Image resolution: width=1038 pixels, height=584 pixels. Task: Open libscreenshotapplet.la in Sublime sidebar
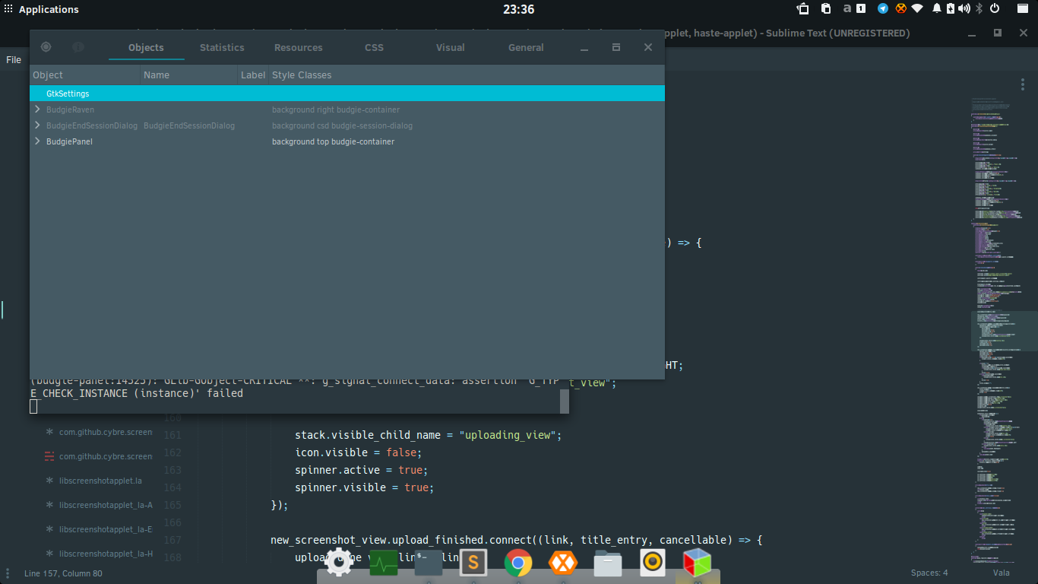coord(100,481)
